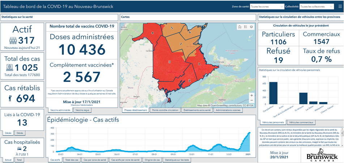Open the Administrations voisines tab
344x163 pixels.
228,110
